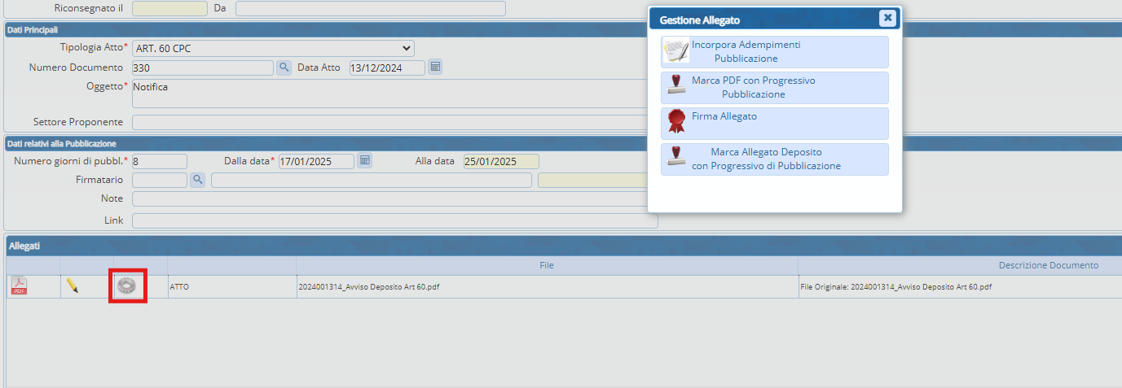Focus the Da field beside Riconsegnato il

(x=371, y=8)
